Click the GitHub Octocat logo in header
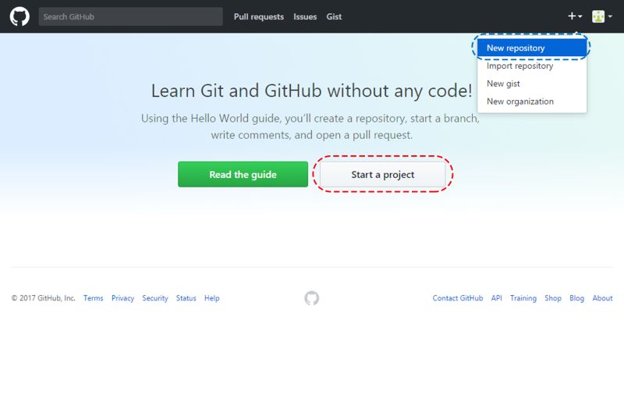The width and height of the screenshot is (624, 416). coord(19,16)
